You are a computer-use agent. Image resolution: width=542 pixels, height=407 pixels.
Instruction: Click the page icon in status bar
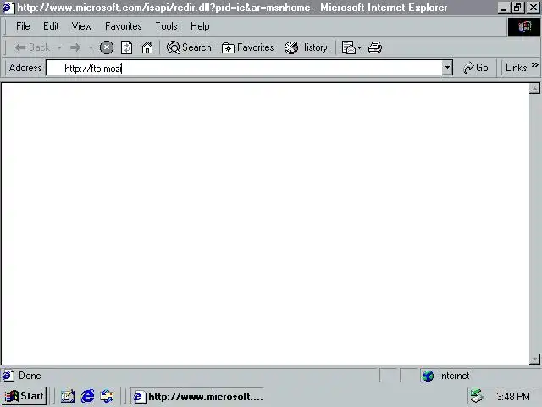[x=8, y=376]
